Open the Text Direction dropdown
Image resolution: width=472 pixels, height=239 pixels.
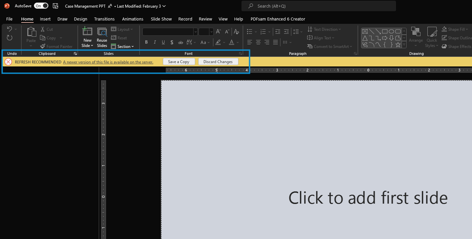pos(324,29)
